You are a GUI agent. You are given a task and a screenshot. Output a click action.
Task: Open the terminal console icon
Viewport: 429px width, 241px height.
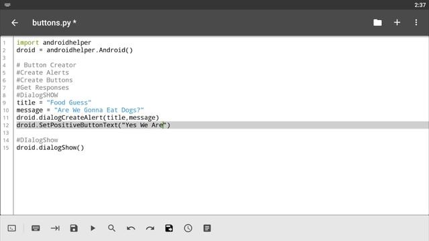coord(12,228)
